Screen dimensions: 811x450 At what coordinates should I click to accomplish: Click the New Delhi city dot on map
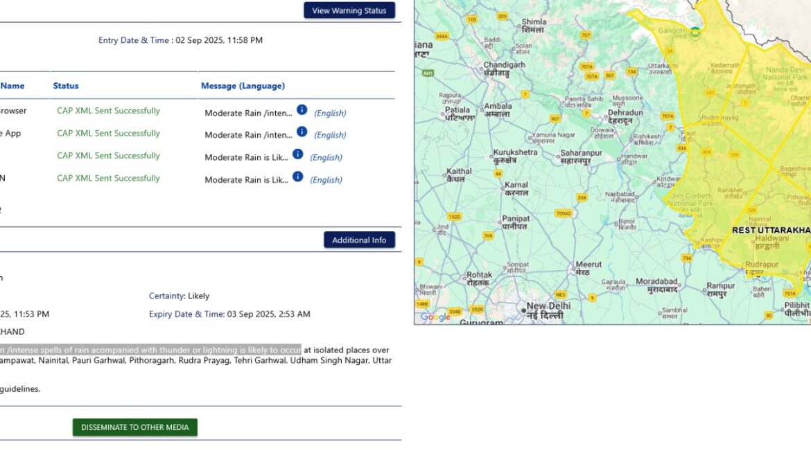point(523,311)
